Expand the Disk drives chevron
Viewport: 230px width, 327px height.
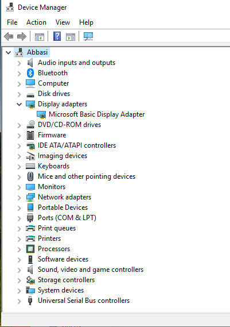(20, 94)
